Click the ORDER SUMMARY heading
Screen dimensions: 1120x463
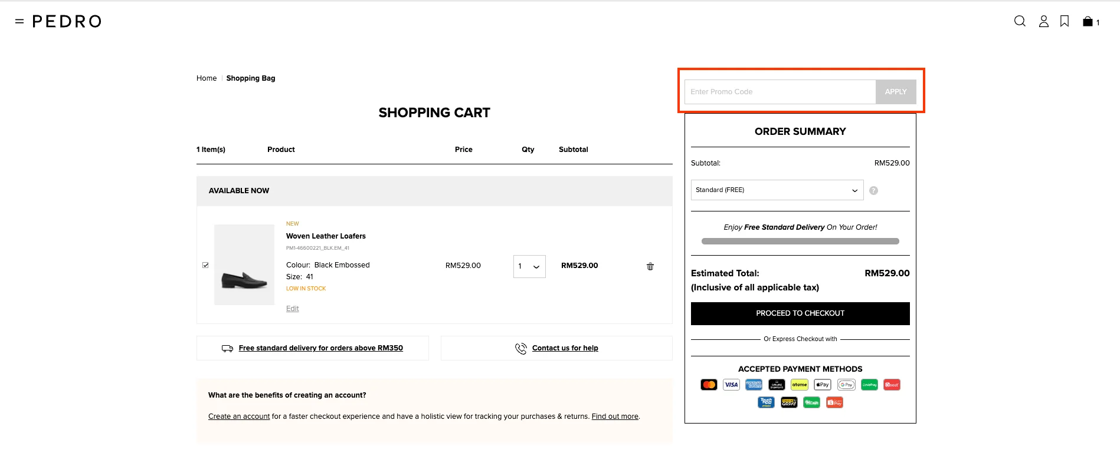pos(800,131)
